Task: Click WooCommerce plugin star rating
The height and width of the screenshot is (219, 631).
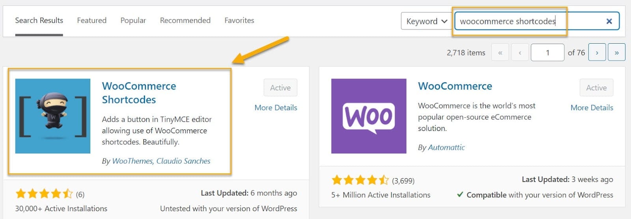Action: point(360,180)
